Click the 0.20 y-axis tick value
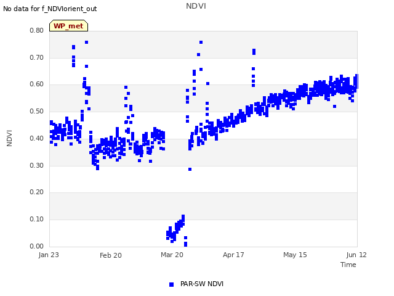Viewport: 394px width, 296px height. 37,192
